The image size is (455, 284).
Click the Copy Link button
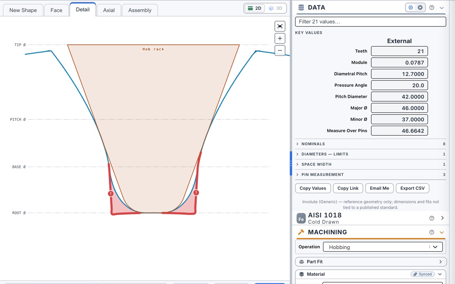(348, 188)
